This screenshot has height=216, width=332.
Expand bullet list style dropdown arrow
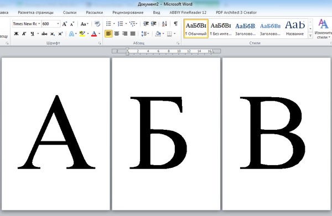114,24
